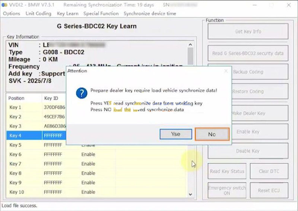Click the Emergency switch ON button
The image size is (298, 211).
227,190
